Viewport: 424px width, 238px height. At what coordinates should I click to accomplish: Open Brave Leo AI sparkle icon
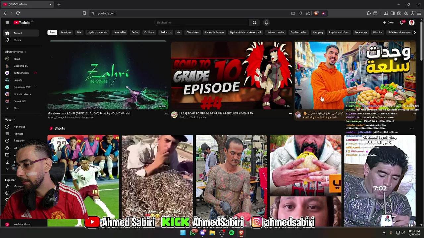pos(406,13)
